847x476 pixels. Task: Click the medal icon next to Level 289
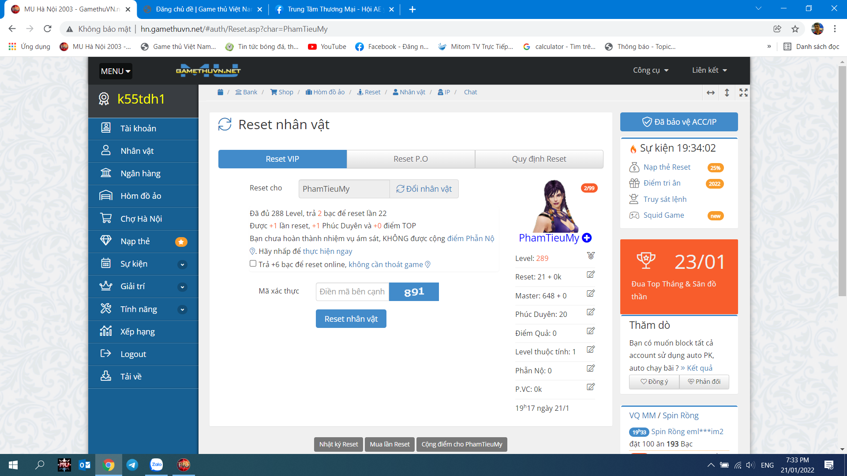(x=591, y=256)
